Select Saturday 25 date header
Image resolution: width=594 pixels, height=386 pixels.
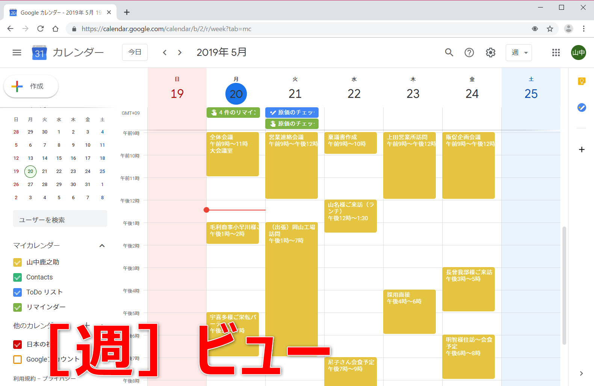(531, 94)
